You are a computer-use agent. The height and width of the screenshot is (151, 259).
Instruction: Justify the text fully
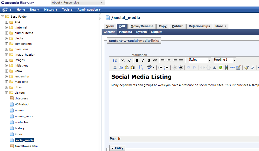pos(181,61)
